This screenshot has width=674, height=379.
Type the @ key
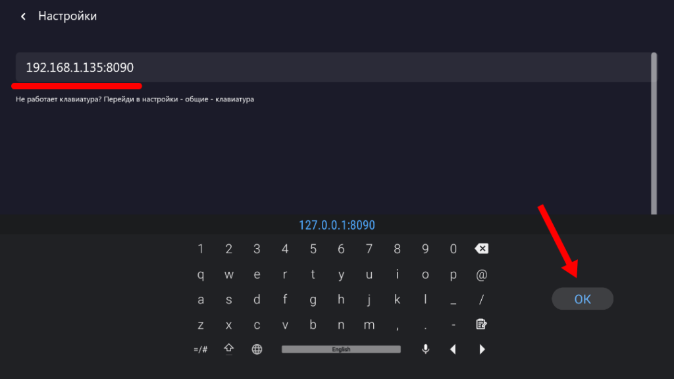[481, 274]
